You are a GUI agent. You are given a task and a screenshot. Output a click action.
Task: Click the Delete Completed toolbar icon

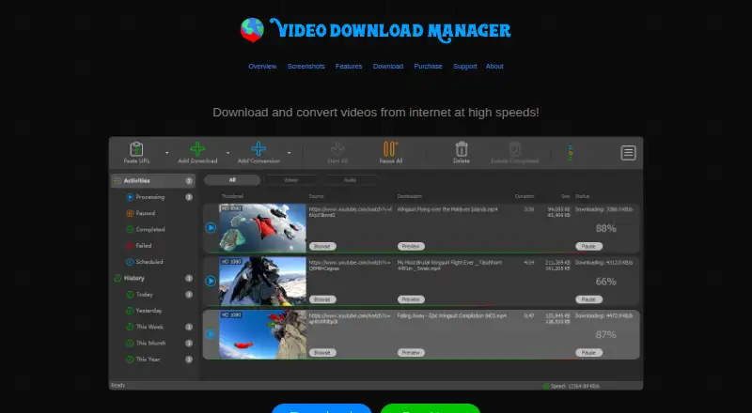click(514, 149)
